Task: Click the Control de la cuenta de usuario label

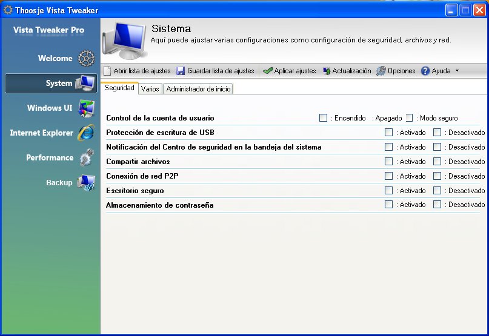Action: [160, 118]
